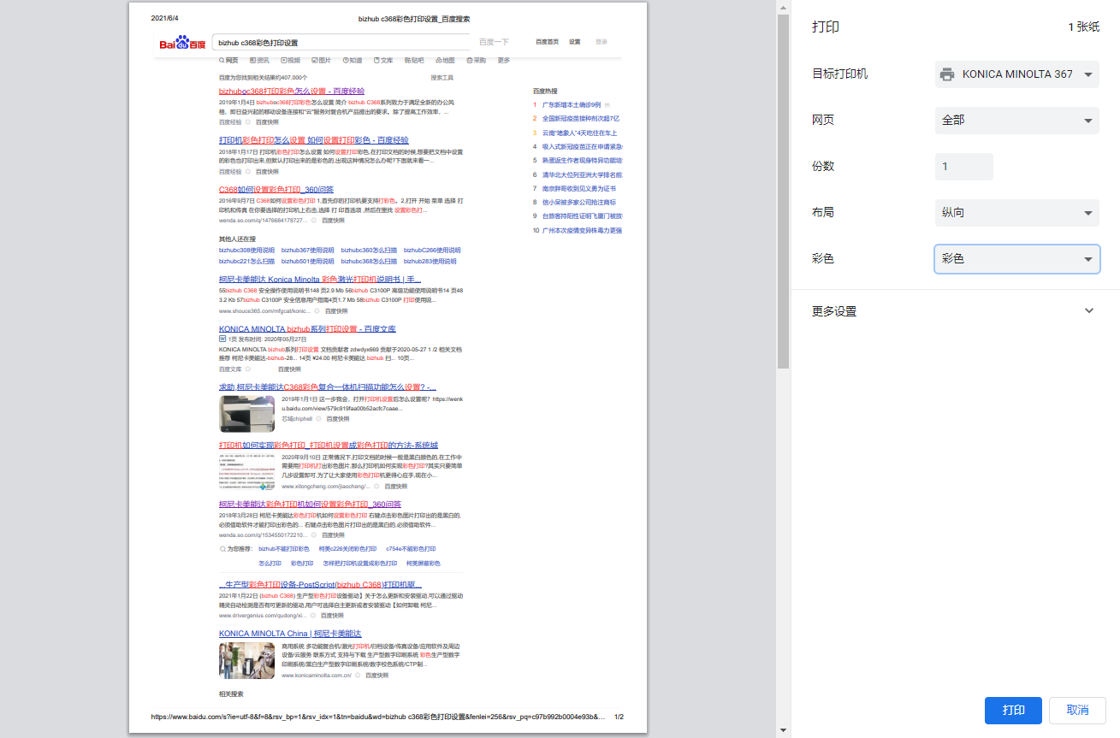The height and width of the screenshot is (738, 1120).
Task: Click the preview vertical scrollbar thumb
Action: [783, 192]
